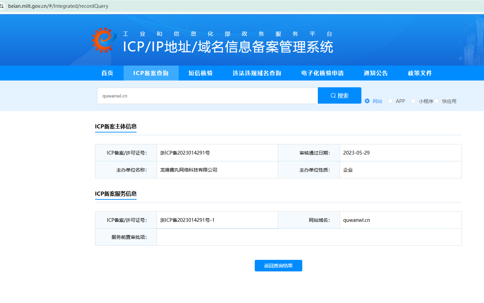Select the 小程序 radio option
This screenshot has height=303, width=484.
[x=413, y=101]
